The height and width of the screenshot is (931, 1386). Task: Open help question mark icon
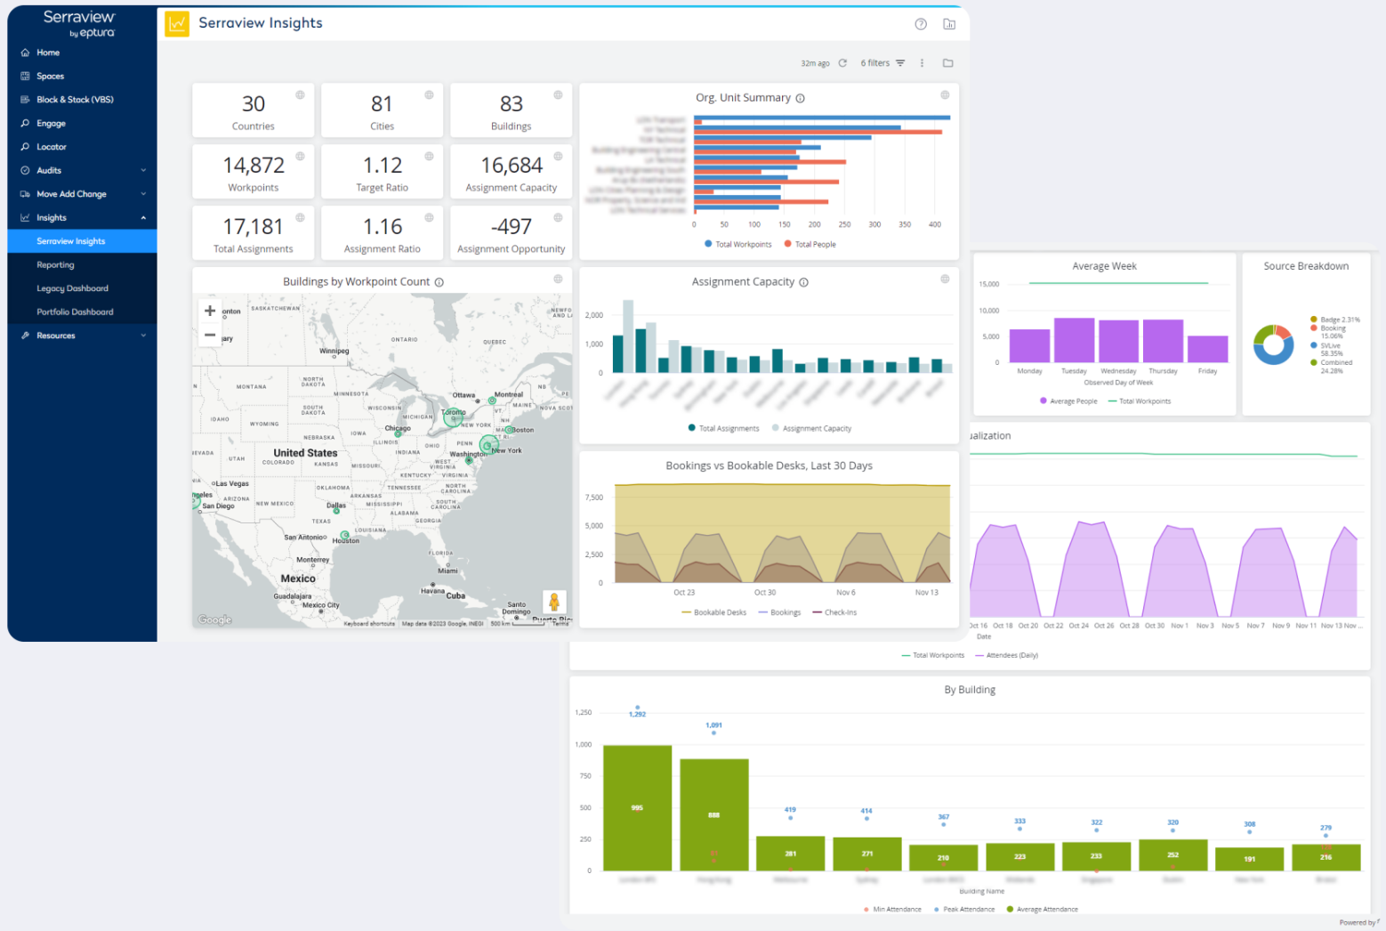[921, 24]
